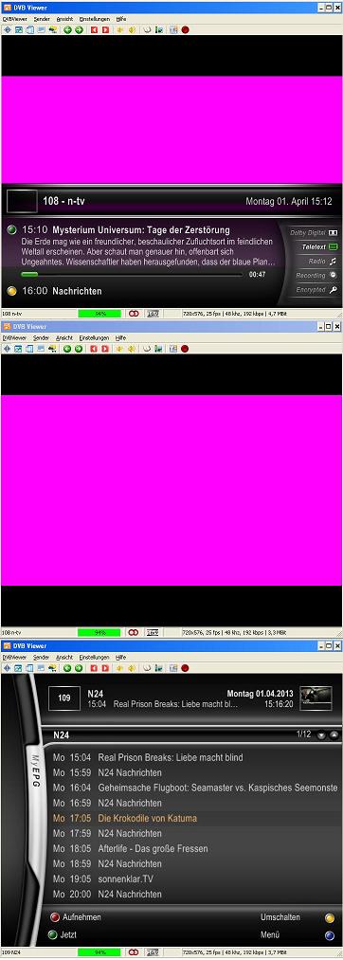Screen dimensions: 343x960
Task: Click the green next-channel arrow in the EPG window toolbar
Action: (x=79, y=668)
